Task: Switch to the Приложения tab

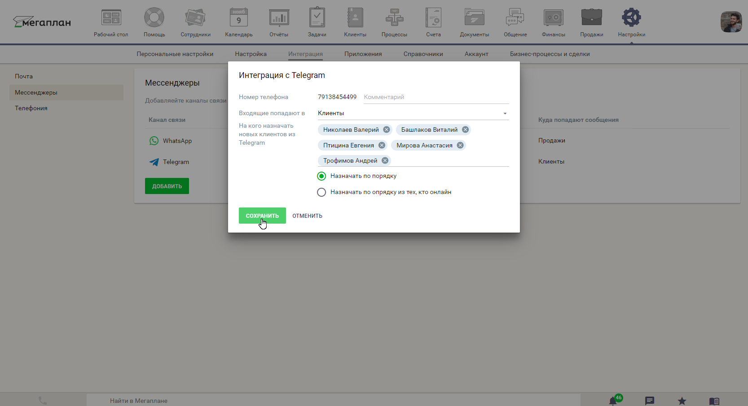Action: pos(363,54)
